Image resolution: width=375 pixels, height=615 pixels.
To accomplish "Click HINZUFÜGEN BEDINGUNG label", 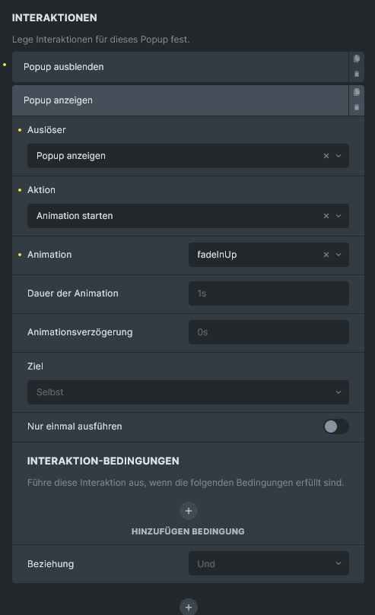I will (x=188, y=531).
